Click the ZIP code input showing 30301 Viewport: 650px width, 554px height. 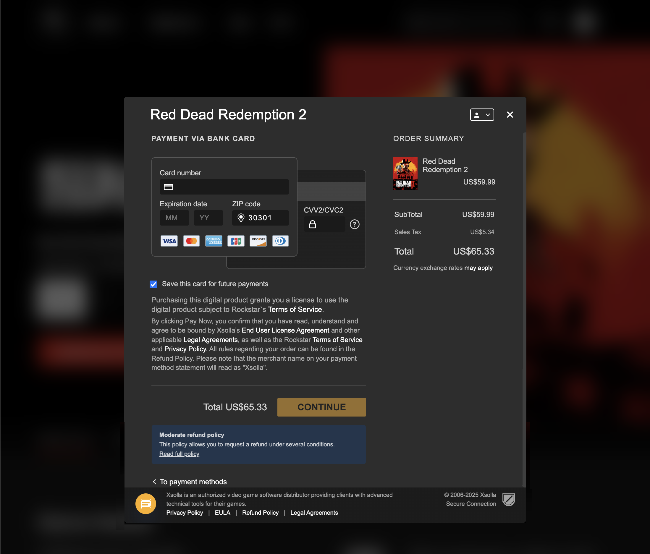tap(260, 218)
